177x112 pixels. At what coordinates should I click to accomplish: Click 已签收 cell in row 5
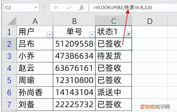point(114,80)
